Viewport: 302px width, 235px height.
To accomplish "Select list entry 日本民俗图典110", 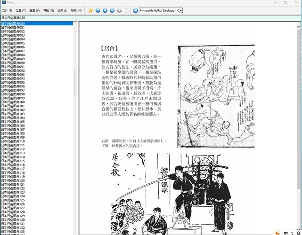I will coord(37,141).
